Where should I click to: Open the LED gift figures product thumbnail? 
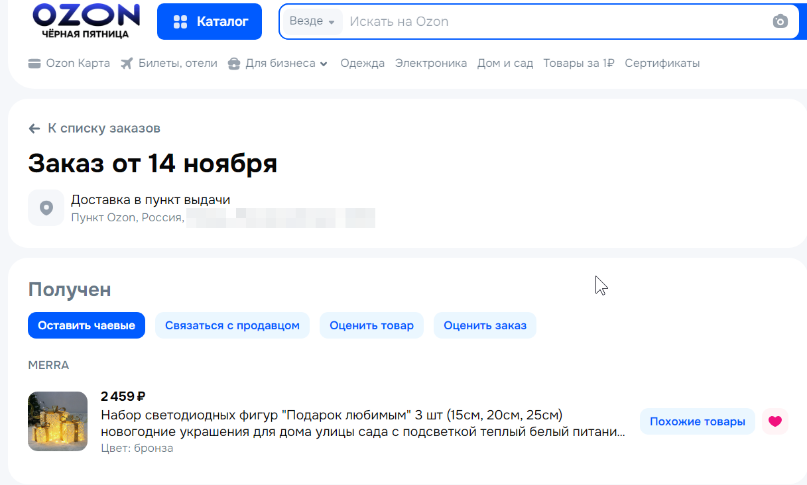pyautogui.click(x=58, y=421)
